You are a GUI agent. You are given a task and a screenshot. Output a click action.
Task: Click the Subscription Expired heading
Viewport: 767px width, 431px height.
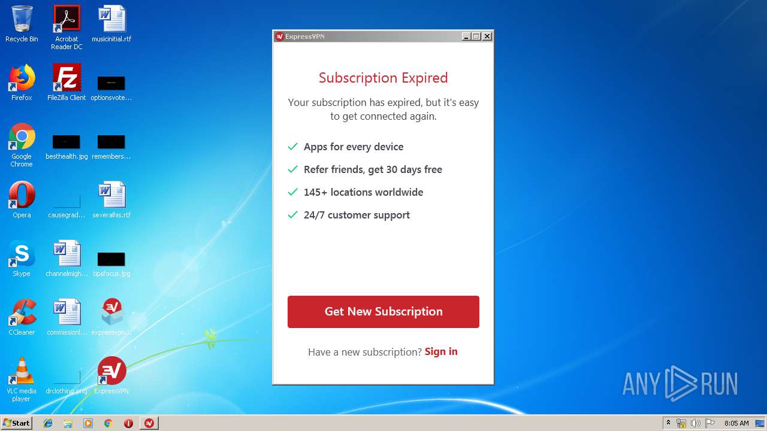pyautogui.click(x=383, y=78)
